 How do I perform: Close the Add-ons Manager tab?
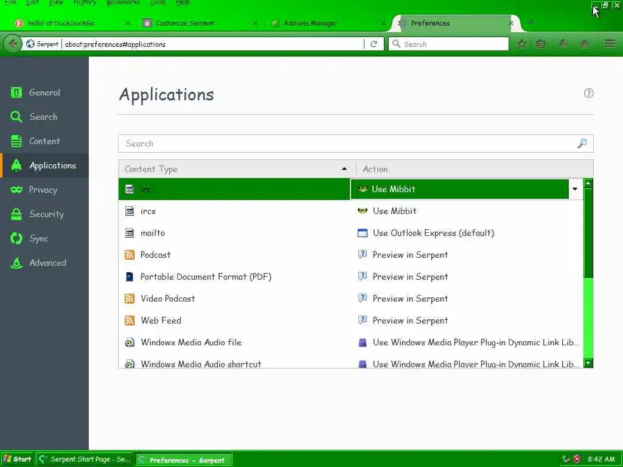tap(383, 23)
